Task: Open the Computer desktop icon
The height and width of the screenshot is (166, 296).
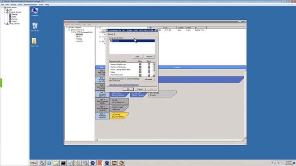Action: click(35, 12)
